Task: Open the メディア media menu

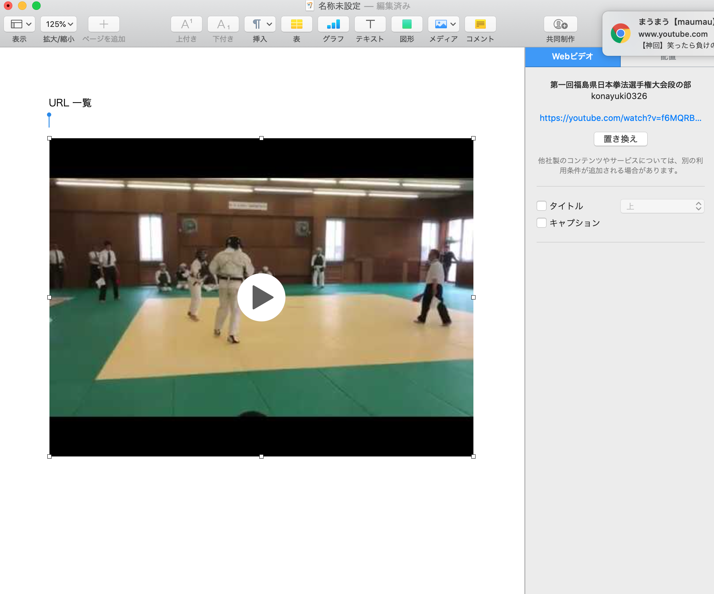Action: [443, 24]
